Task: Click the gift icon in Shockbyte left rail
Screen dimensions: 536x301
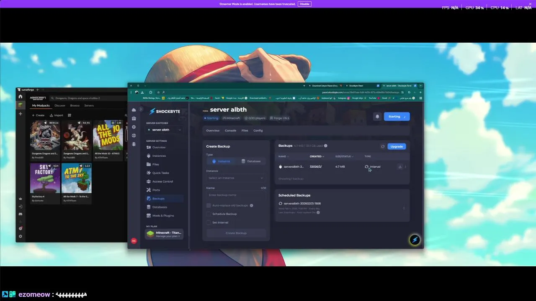Action: pos(134,118)
